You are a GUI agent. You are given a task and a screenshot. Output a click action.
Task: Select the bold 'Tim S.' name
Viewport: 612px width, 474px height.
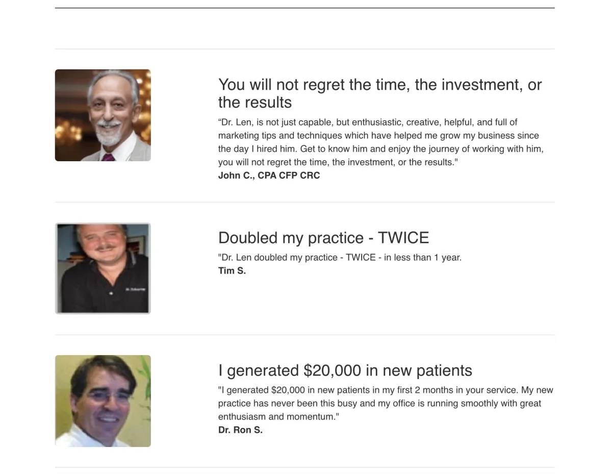click(232, 270)
